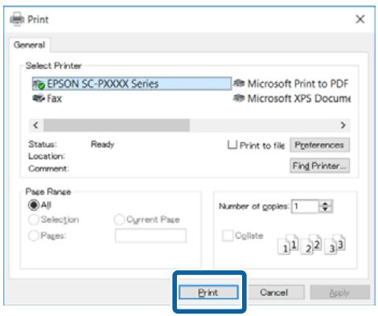Increase copies with the spinner up arrow
The height and width of the screenshot is (316, 378).
pos(326,203)
